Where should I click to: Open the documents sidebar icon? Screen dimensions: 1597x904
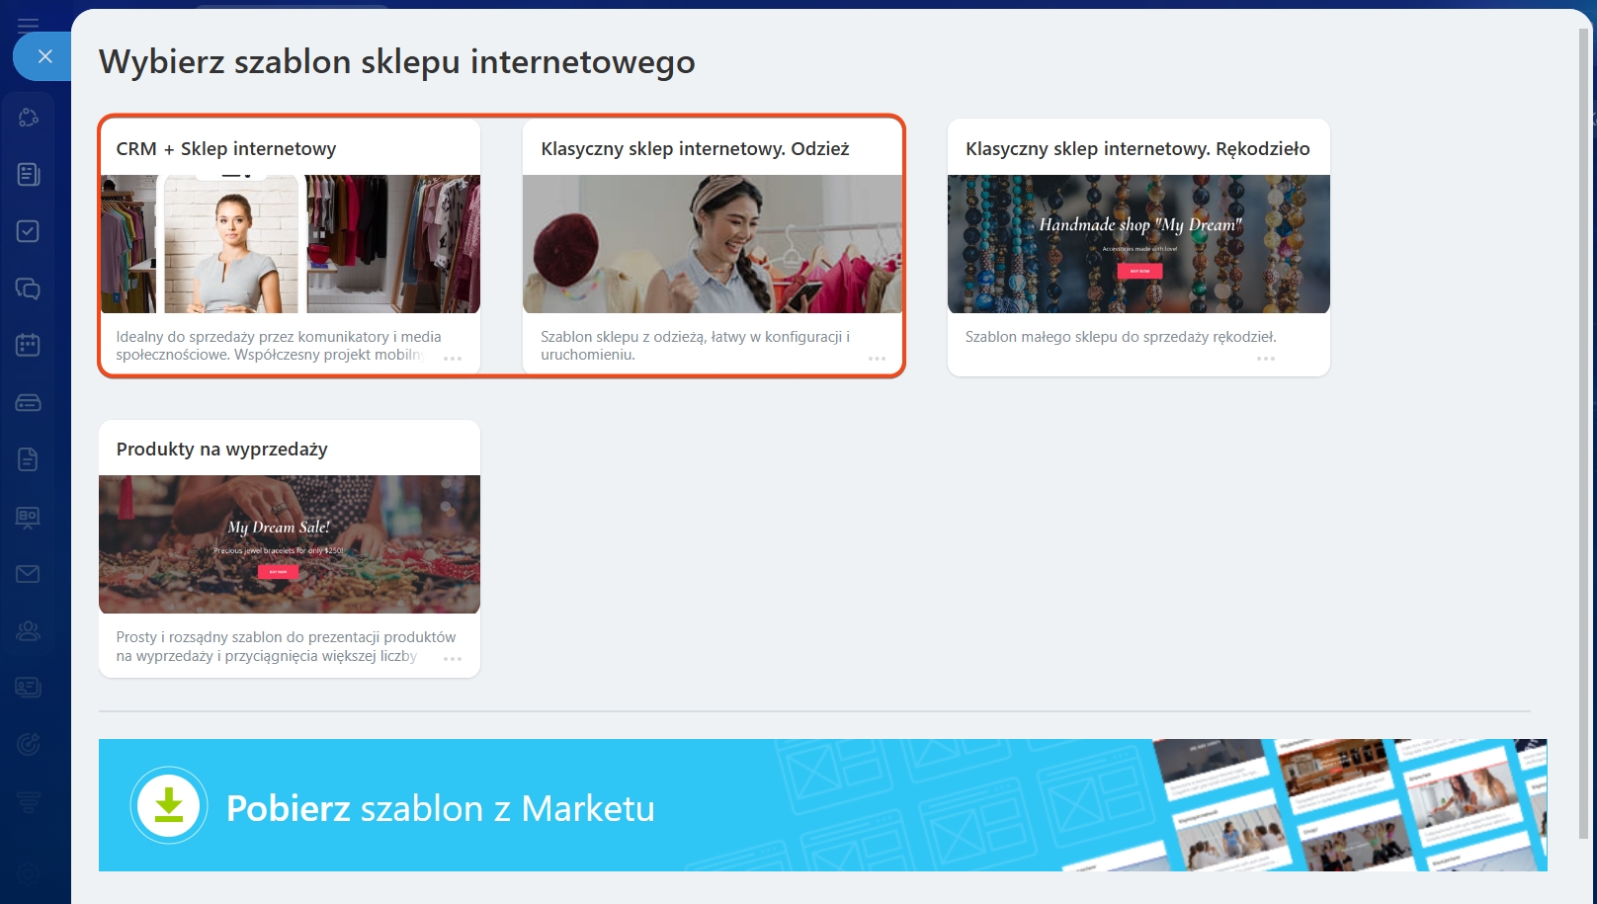coord(29,459)
